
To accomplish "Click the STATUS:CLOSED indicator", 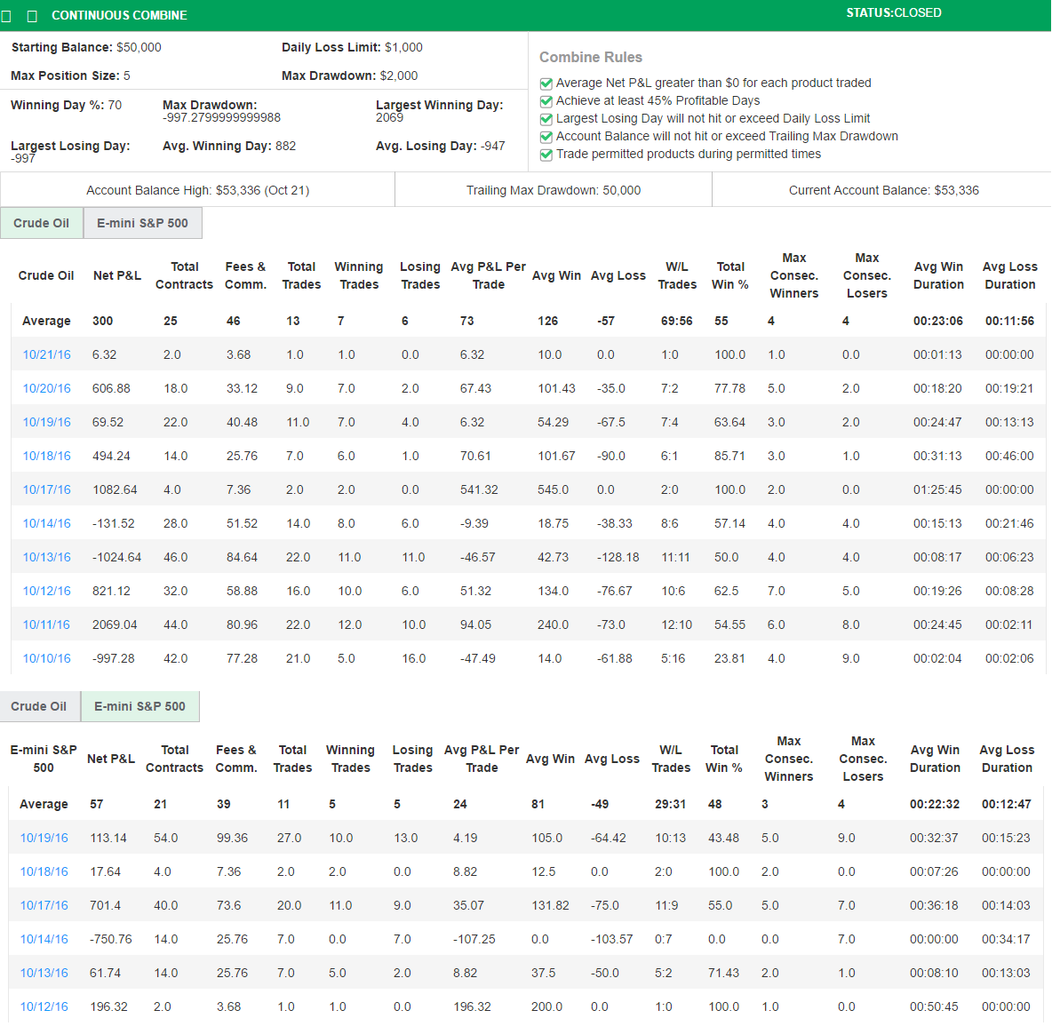I will (x=892, y=12).
